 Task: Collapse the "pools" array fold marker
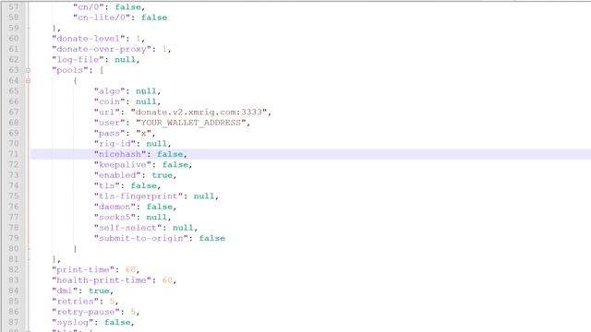(28, 70)
